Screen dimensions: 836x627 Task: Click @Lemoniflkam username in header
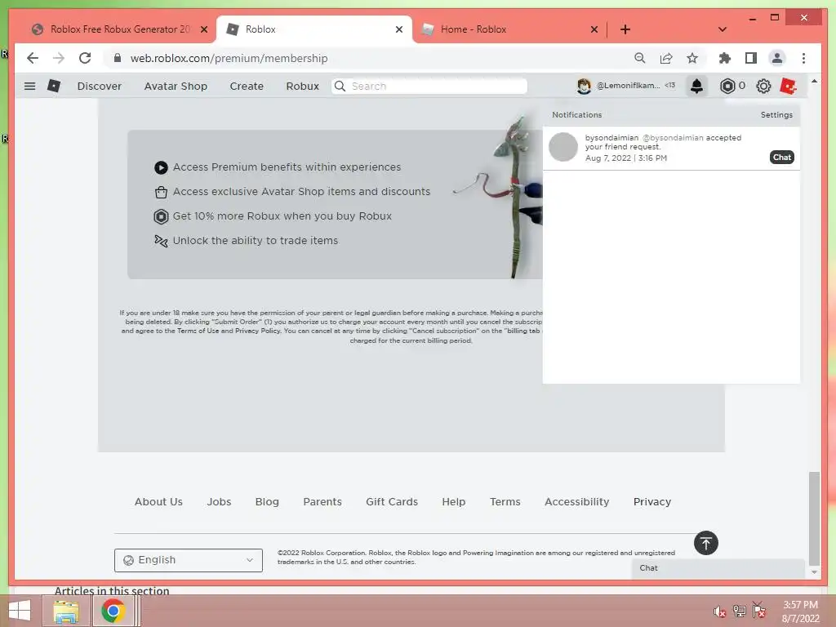pos(628,85)
